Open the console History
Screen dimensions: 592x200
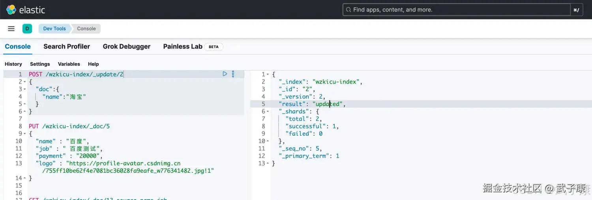(x=13, y=64)
